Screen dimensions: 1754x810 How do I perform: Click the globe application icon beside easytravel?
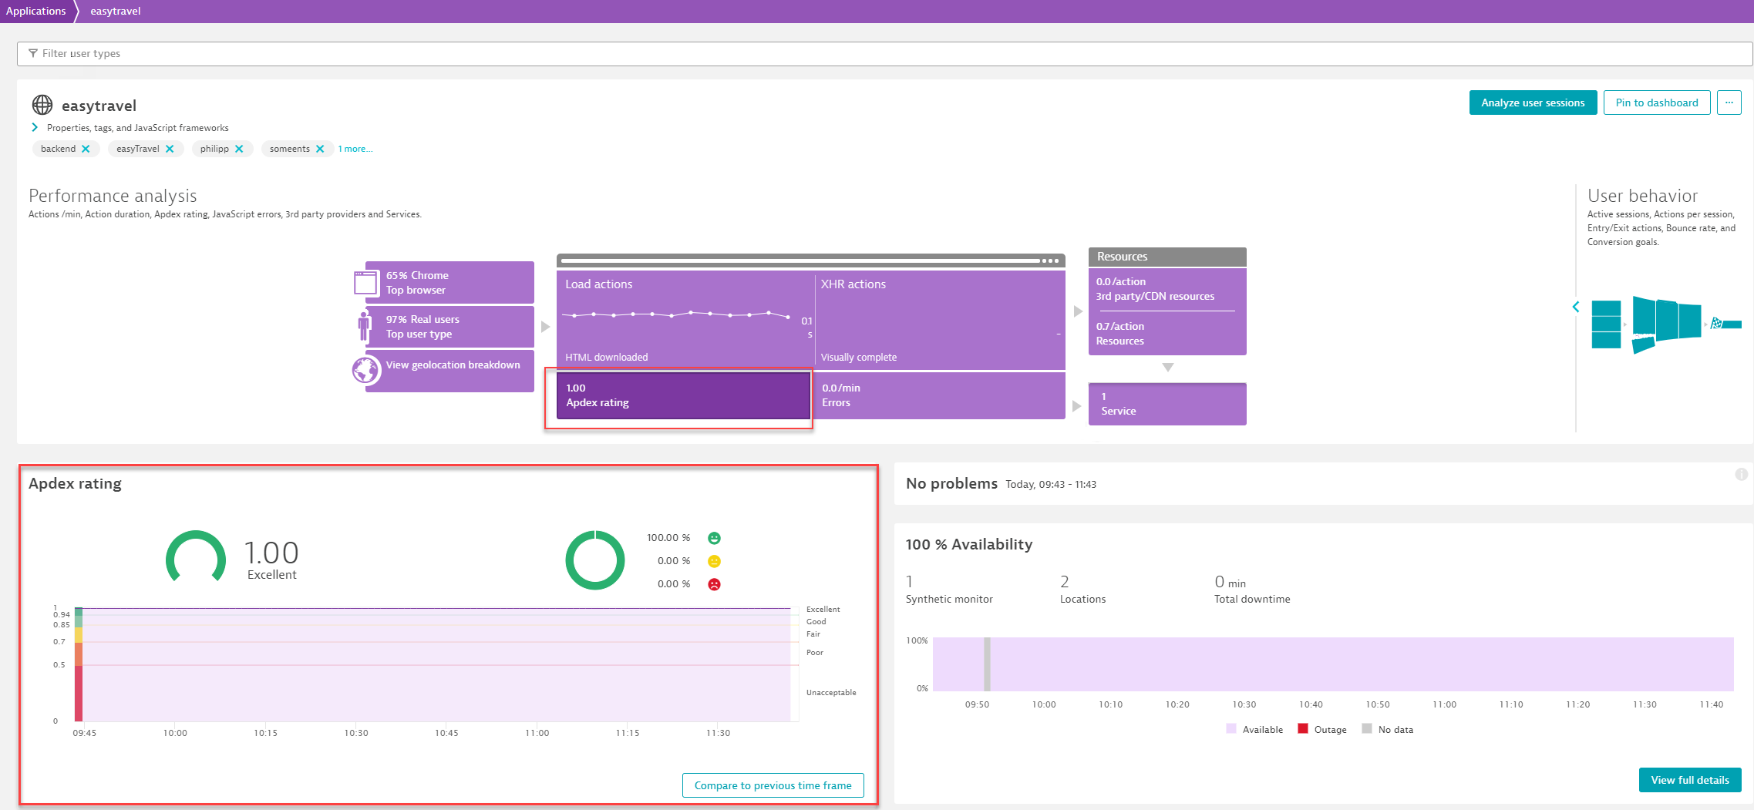click(42, 105)
